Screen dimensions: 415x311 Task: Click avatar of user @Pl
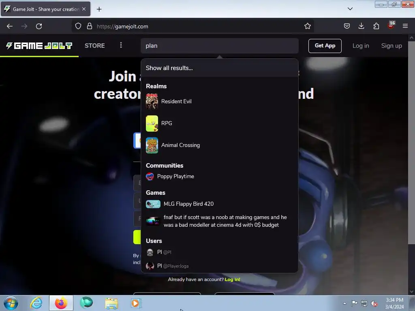150,252
